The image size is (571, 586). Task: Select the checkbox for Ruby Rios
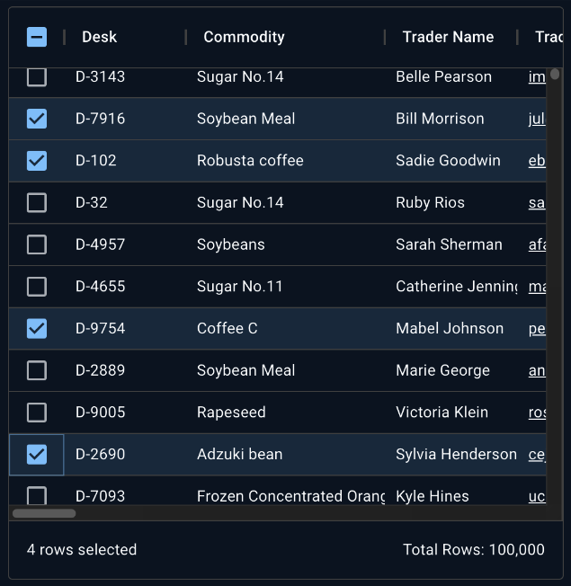point(37,202)
